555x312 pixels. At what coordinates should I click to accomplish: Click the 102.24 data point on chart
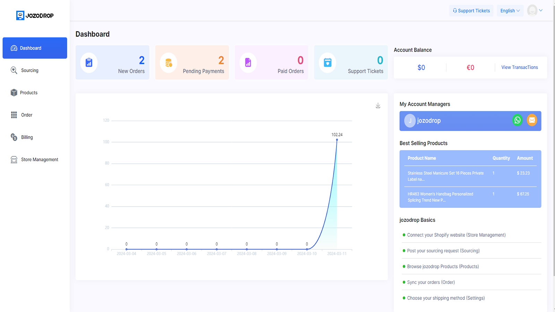coord(337,140)
